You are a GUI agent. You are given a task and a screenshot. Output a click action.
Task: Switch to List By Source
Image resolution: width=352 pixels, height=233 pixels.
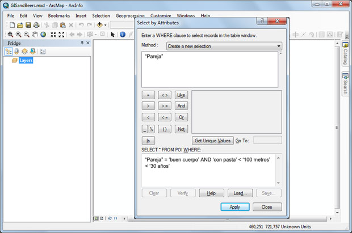click(16, 52)
